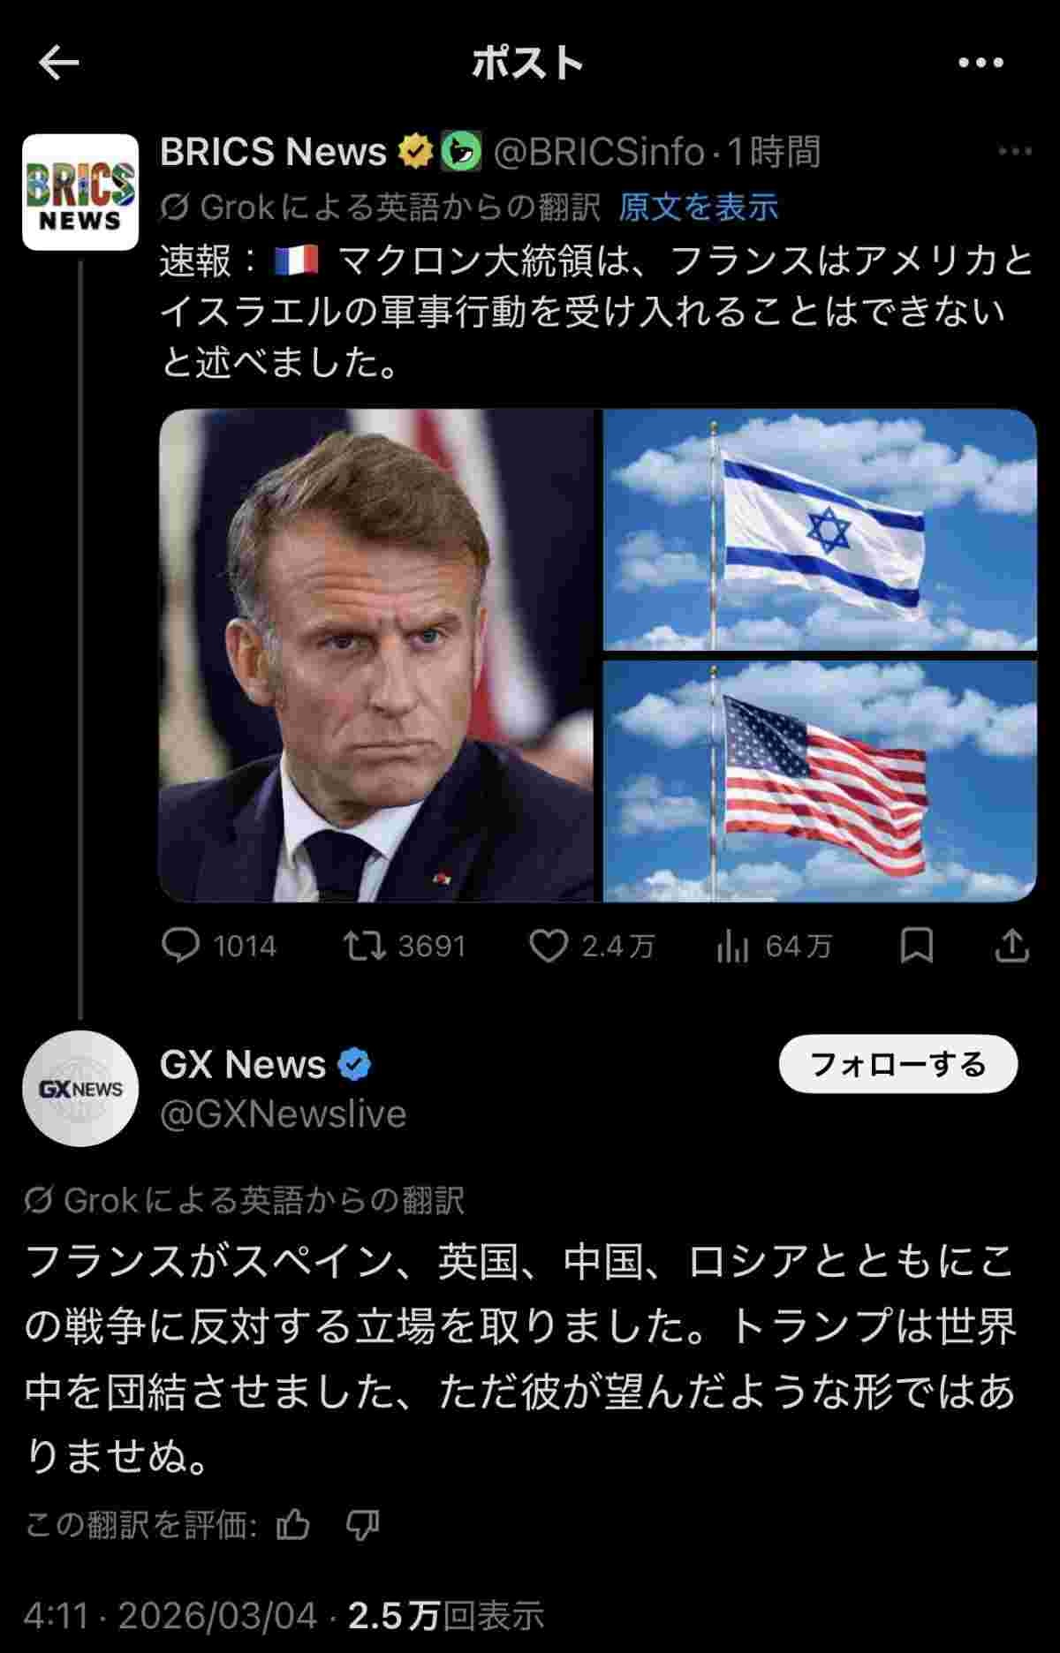1060x1653 pixels.
Task: Rate translation with thumbs up
Action: point(293,1524)
